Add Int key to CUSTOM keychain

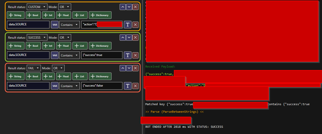click(x=48, y=15)
